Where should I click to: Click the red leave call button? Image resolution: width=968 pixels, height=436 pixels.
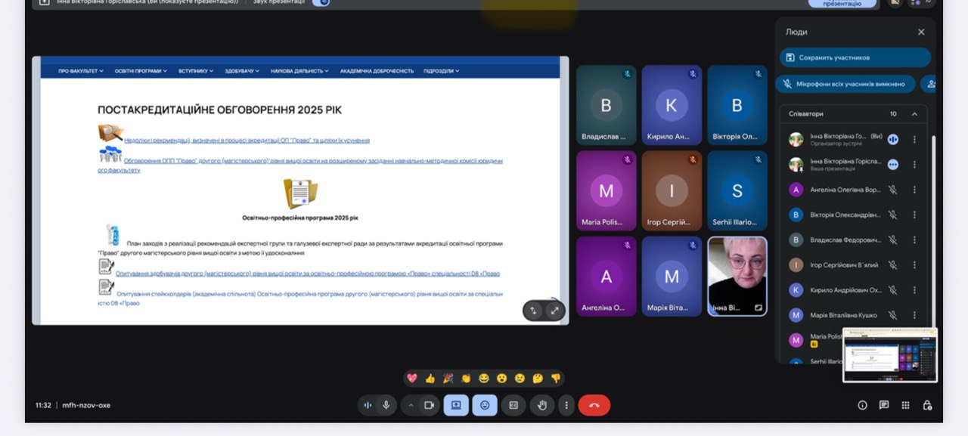pyautogui.click(x=594, y=405)
